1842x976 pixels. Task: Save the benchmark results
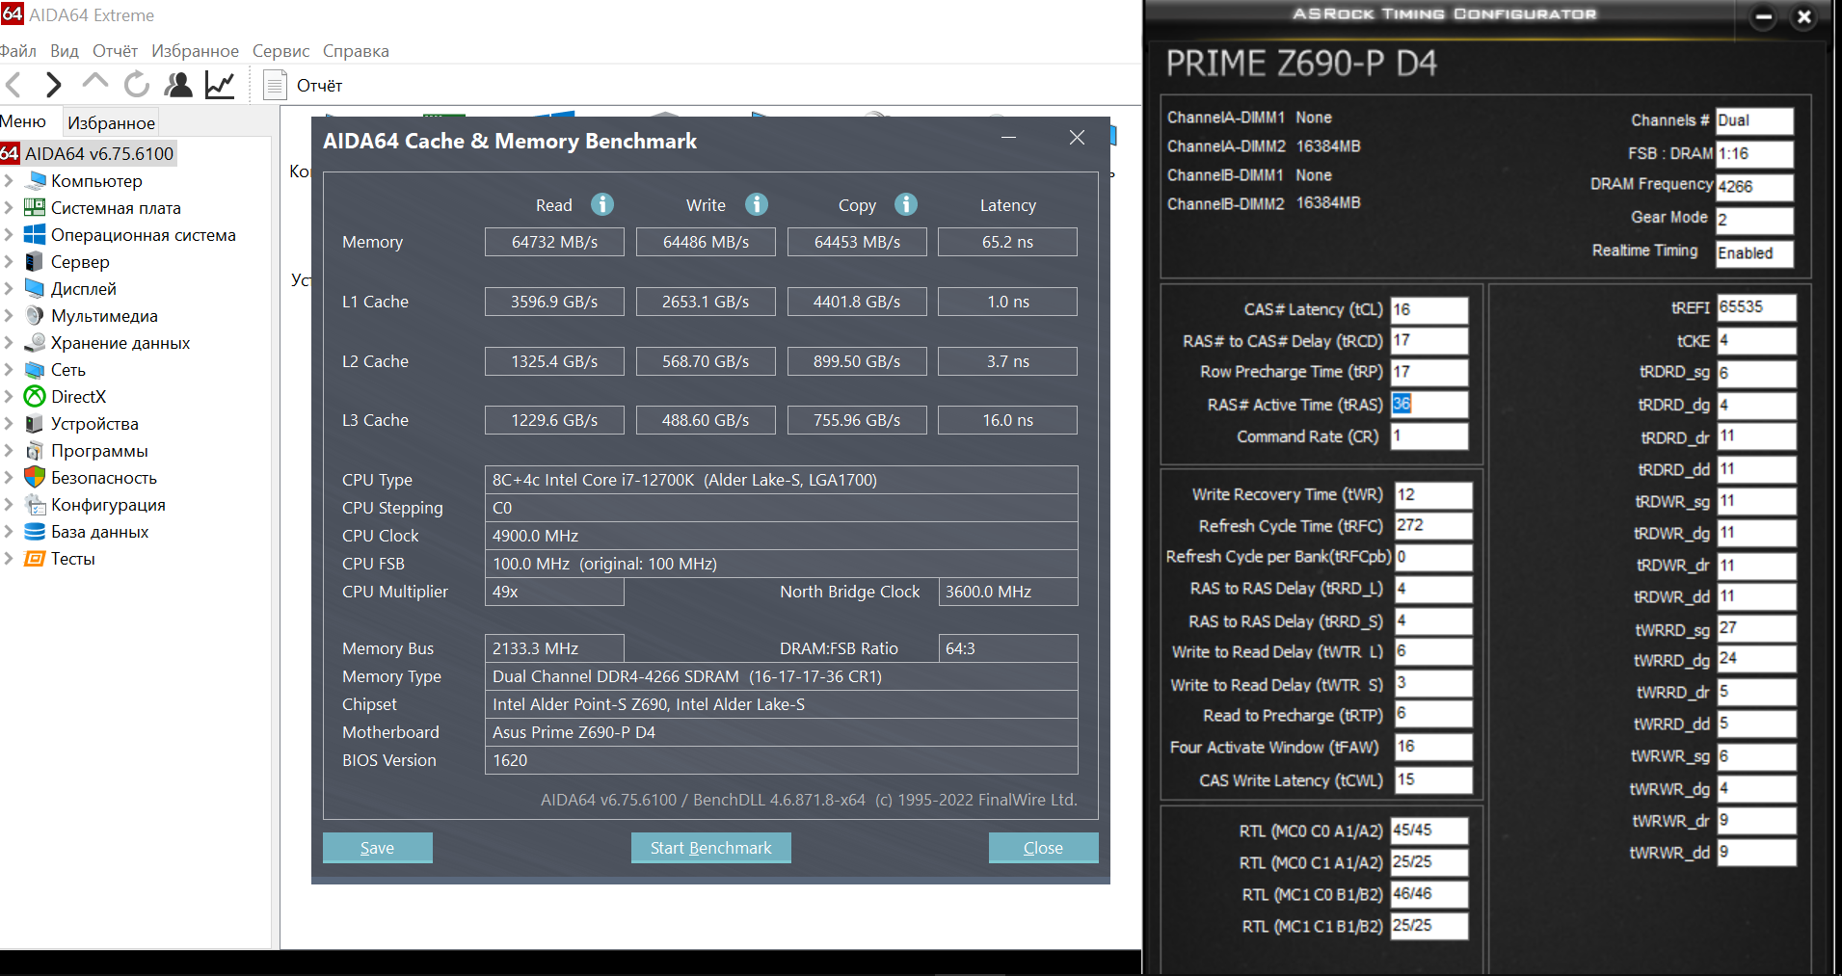[x=377, y=848]
